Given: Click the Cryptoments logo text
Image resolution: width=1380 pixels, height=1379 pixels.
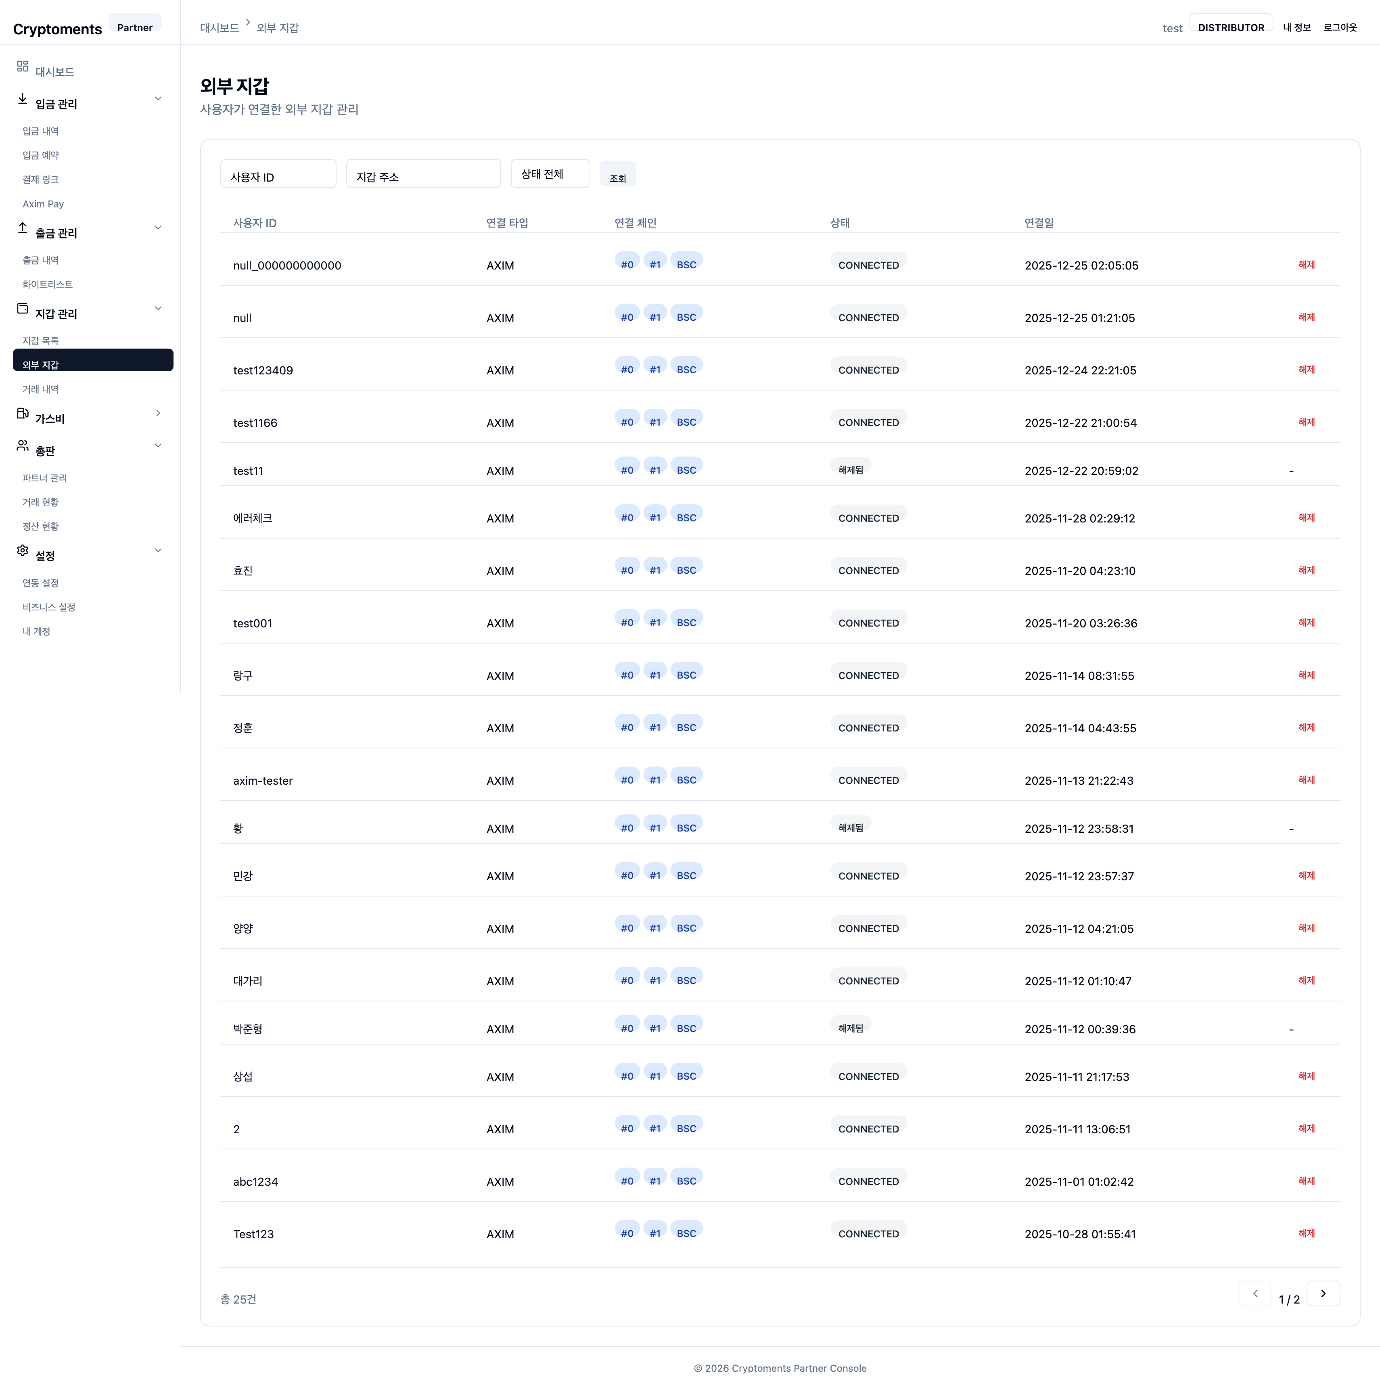Looking at the screenshot, I should coord(57,29).
